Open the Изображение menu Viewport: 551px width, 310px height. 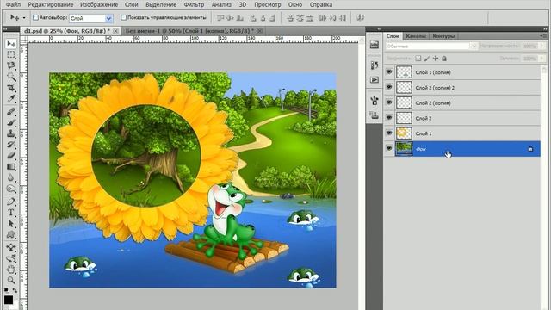click(99, 5)
